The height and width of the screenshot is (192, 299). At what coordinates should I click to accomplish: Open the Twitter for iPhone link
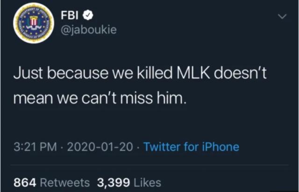pyautogui.click(x=191, y=147)
